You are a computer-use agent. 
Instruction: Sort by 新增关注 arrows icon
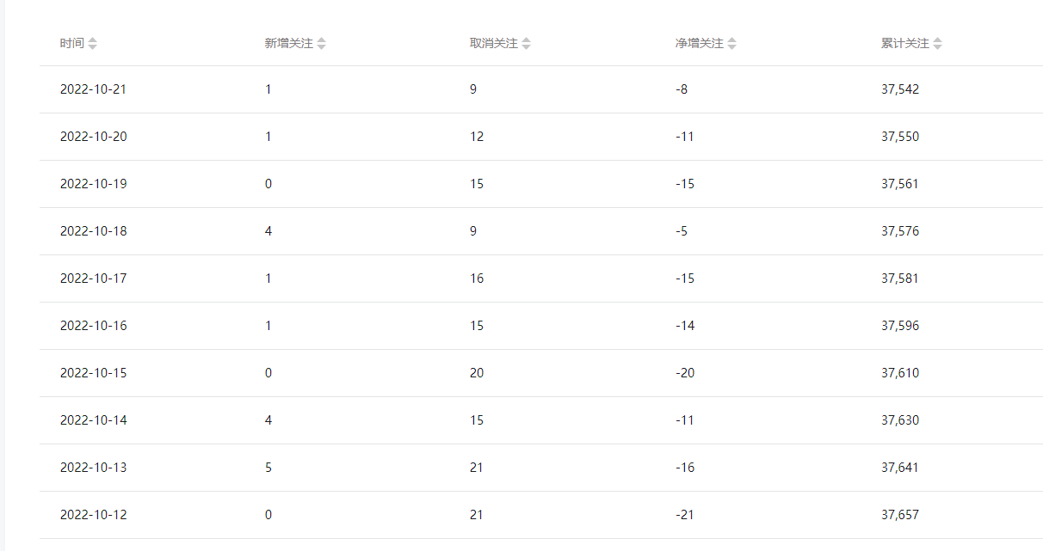point(321,44)
